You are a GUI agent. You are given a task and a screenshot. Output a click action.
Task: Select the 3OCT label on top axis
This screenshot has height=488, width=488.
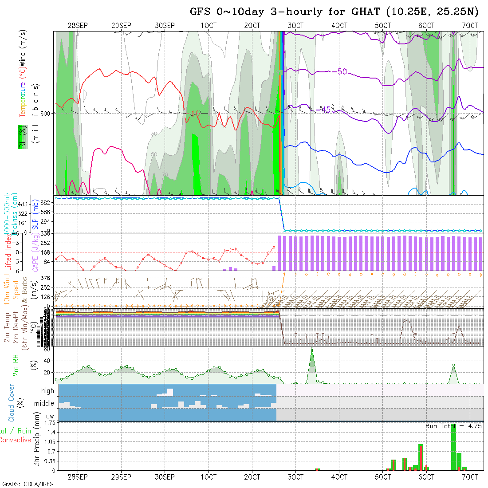[x=295, y=26]
